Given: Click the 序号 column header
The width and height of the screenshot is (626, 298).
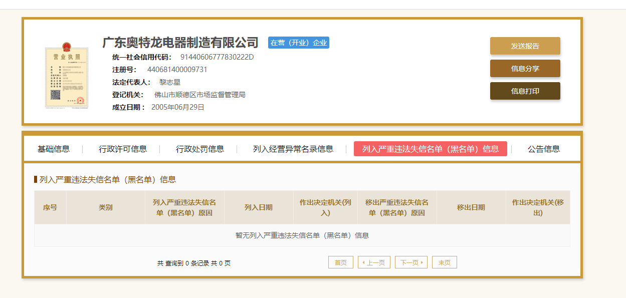Looking at the screenshot, I should click(50, 207).
